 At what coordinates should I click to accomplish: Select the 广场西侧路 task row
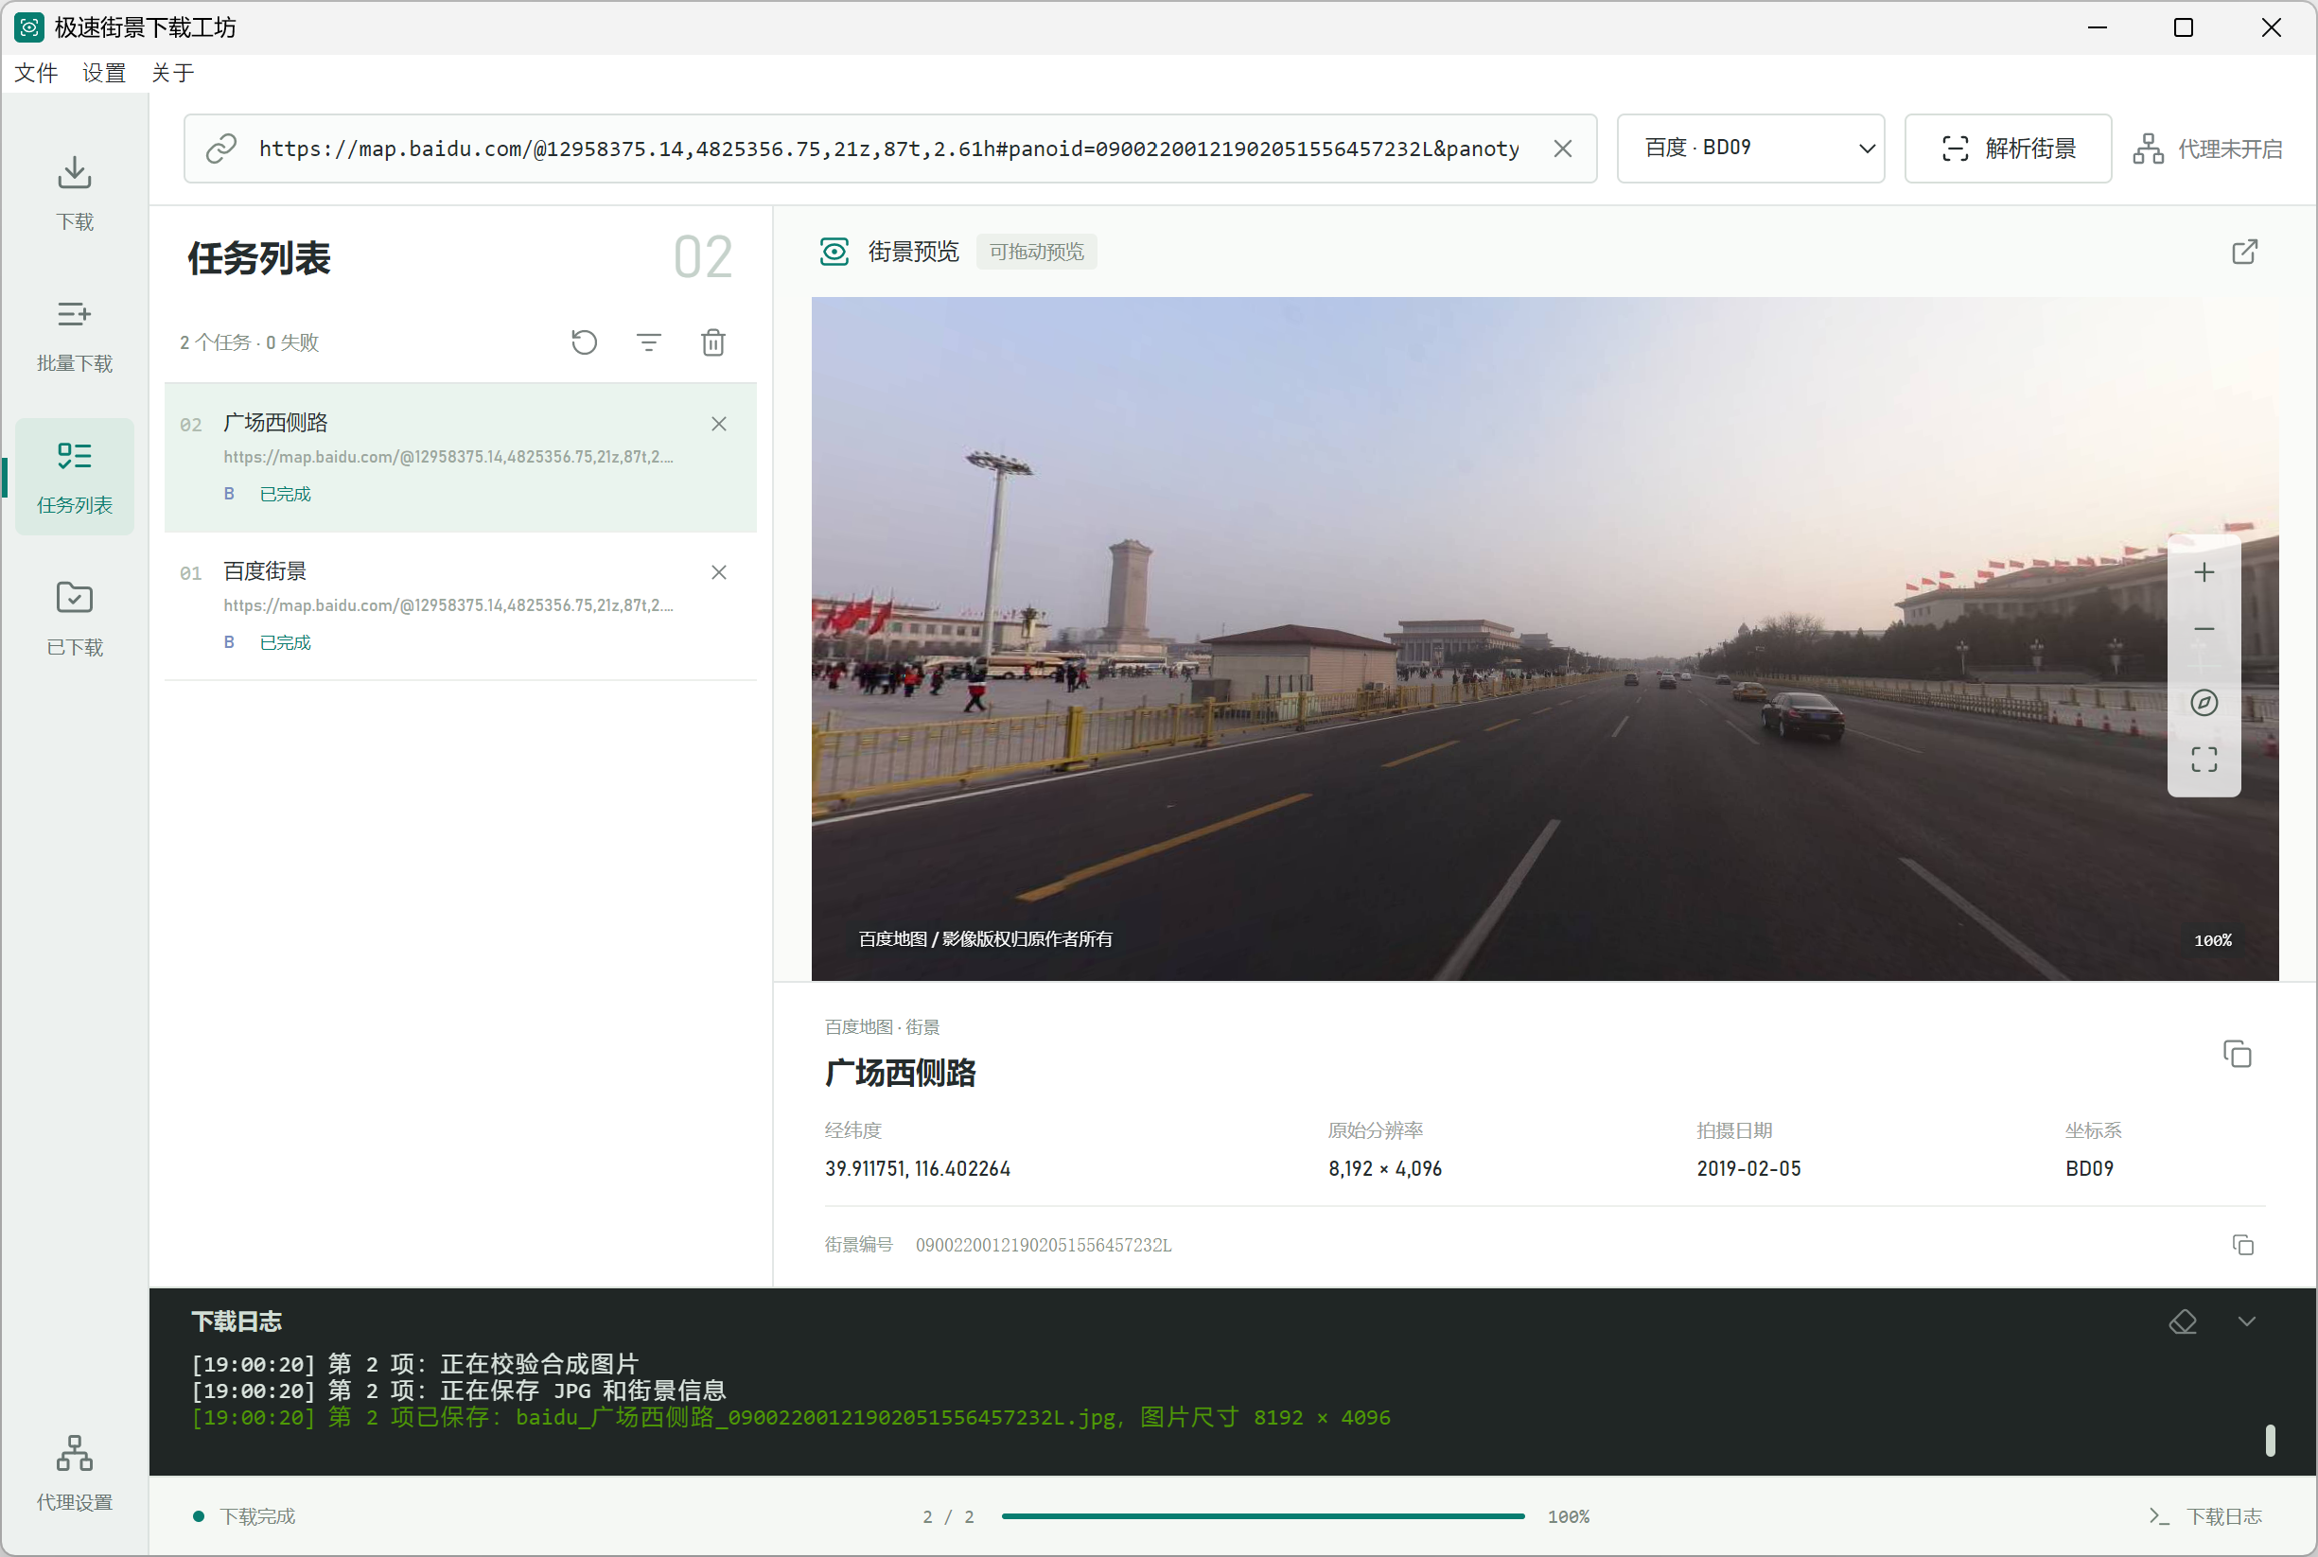(x=460, y=458)
